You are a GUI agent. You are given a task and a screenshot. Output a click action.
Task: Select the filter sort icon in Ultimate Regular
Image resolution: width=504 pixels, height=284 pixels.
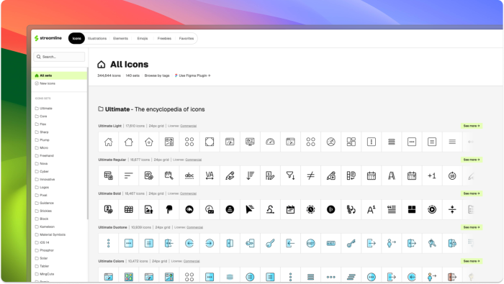click(290, 175)
